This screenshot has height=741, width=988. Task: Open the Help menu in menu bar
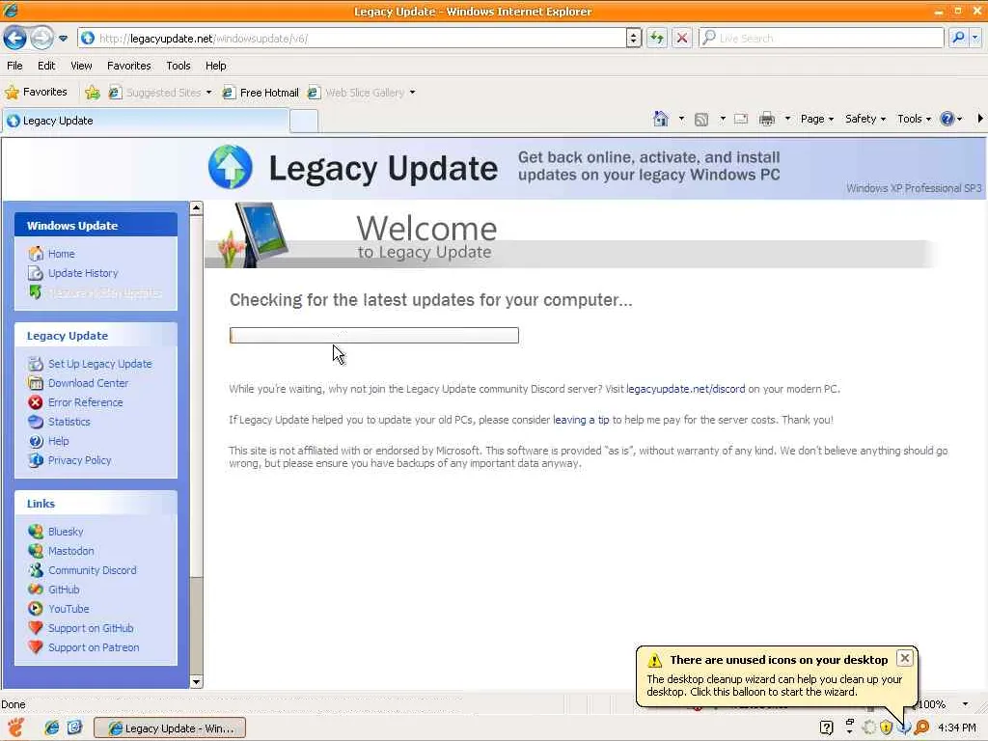pyautogui.click(x=215, y=66)
